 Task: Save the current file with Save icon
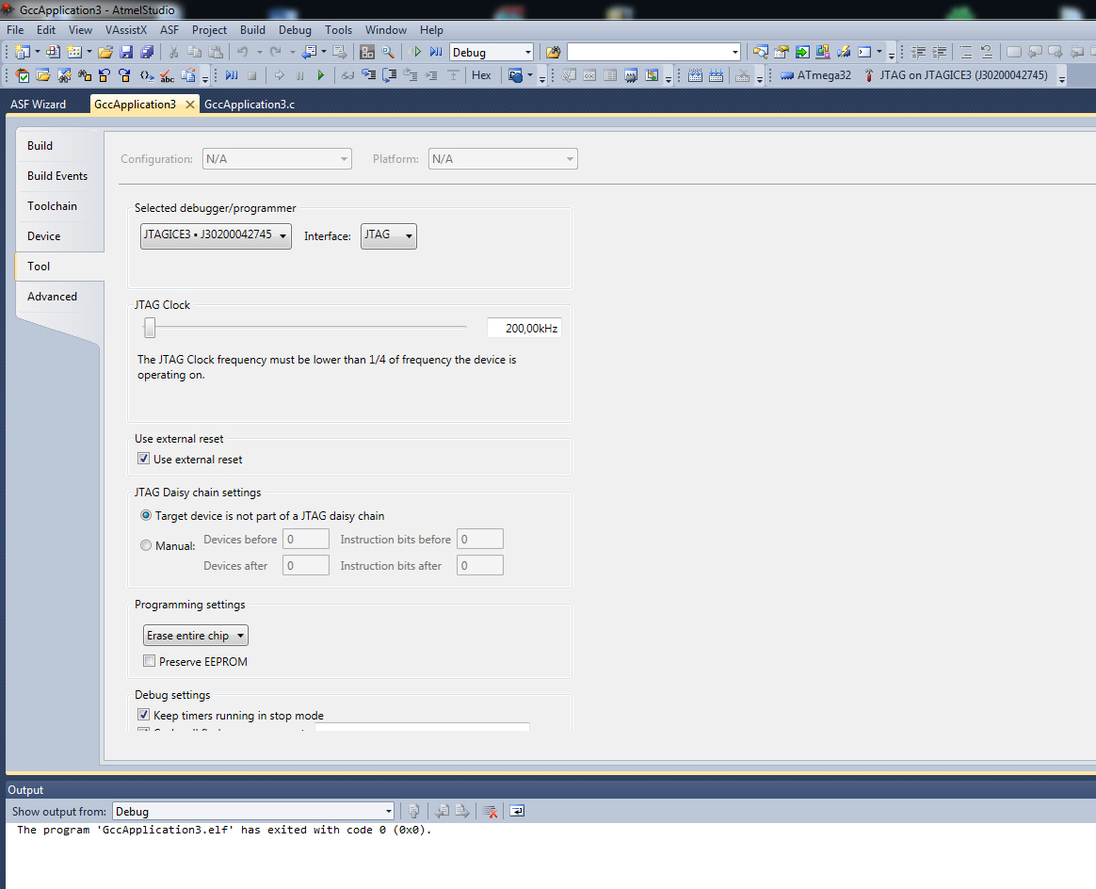[126, 53]
